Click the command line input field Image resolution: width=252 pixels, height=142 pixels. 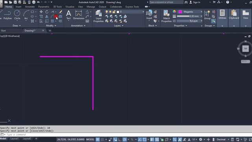tap(129, 135)
